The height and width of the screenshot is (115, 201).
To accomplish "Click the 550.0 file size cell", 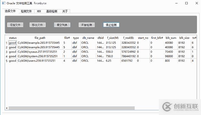I will coord(109,52).
